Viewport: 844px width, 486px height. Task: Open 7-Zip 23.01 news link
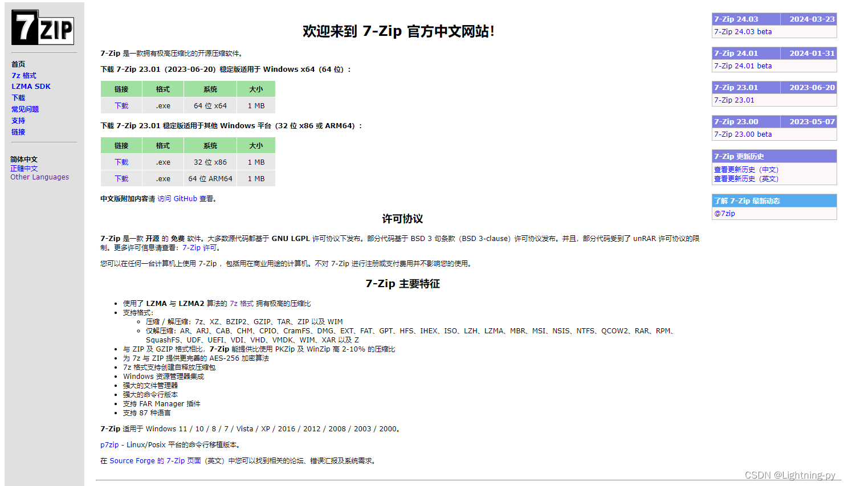coord(734,100)
